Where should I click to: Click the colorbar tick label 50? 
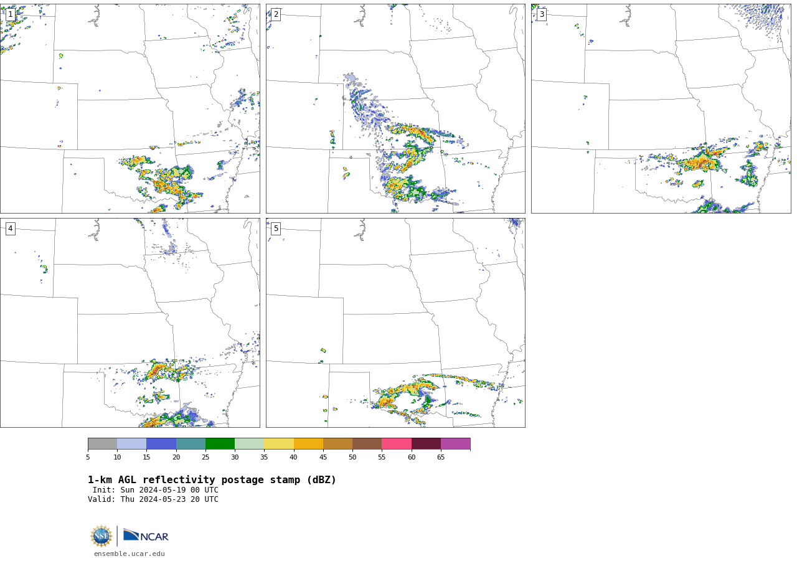352,458
